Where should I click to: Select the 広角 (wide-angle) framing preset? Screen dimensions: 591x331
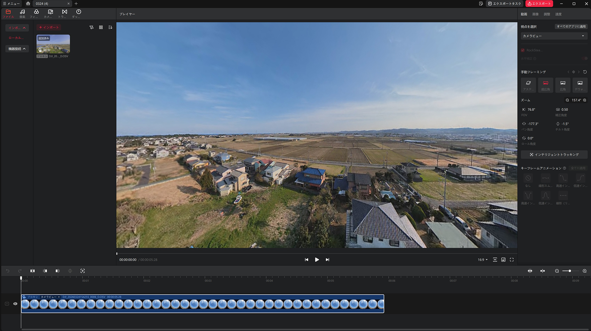(x=563, y=85)
